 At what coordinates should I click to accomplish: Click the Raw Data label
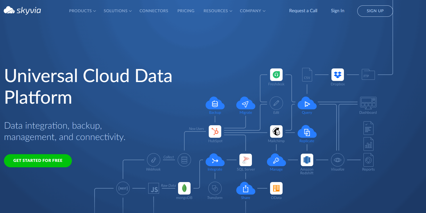pyautogui.click(x=168, y=185)
